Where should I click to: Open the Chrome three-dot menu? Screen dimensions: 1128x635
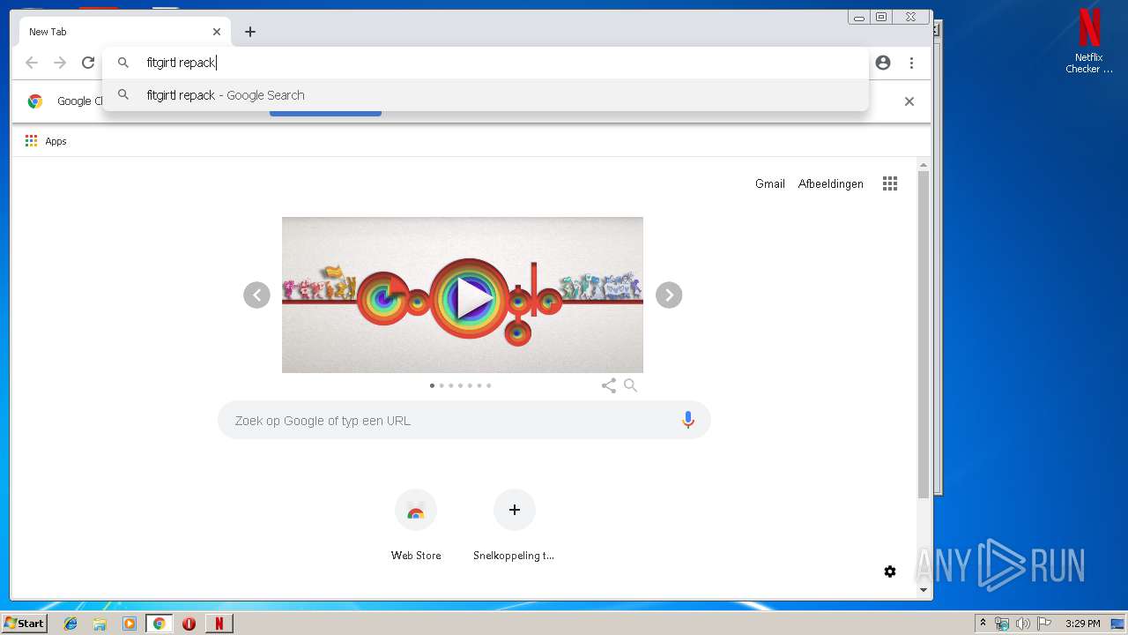911,63
